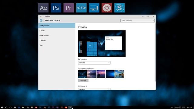Viewport: 194px width, 109px height.
Task: Open network status in the system tray
Action: click(175, 107)
